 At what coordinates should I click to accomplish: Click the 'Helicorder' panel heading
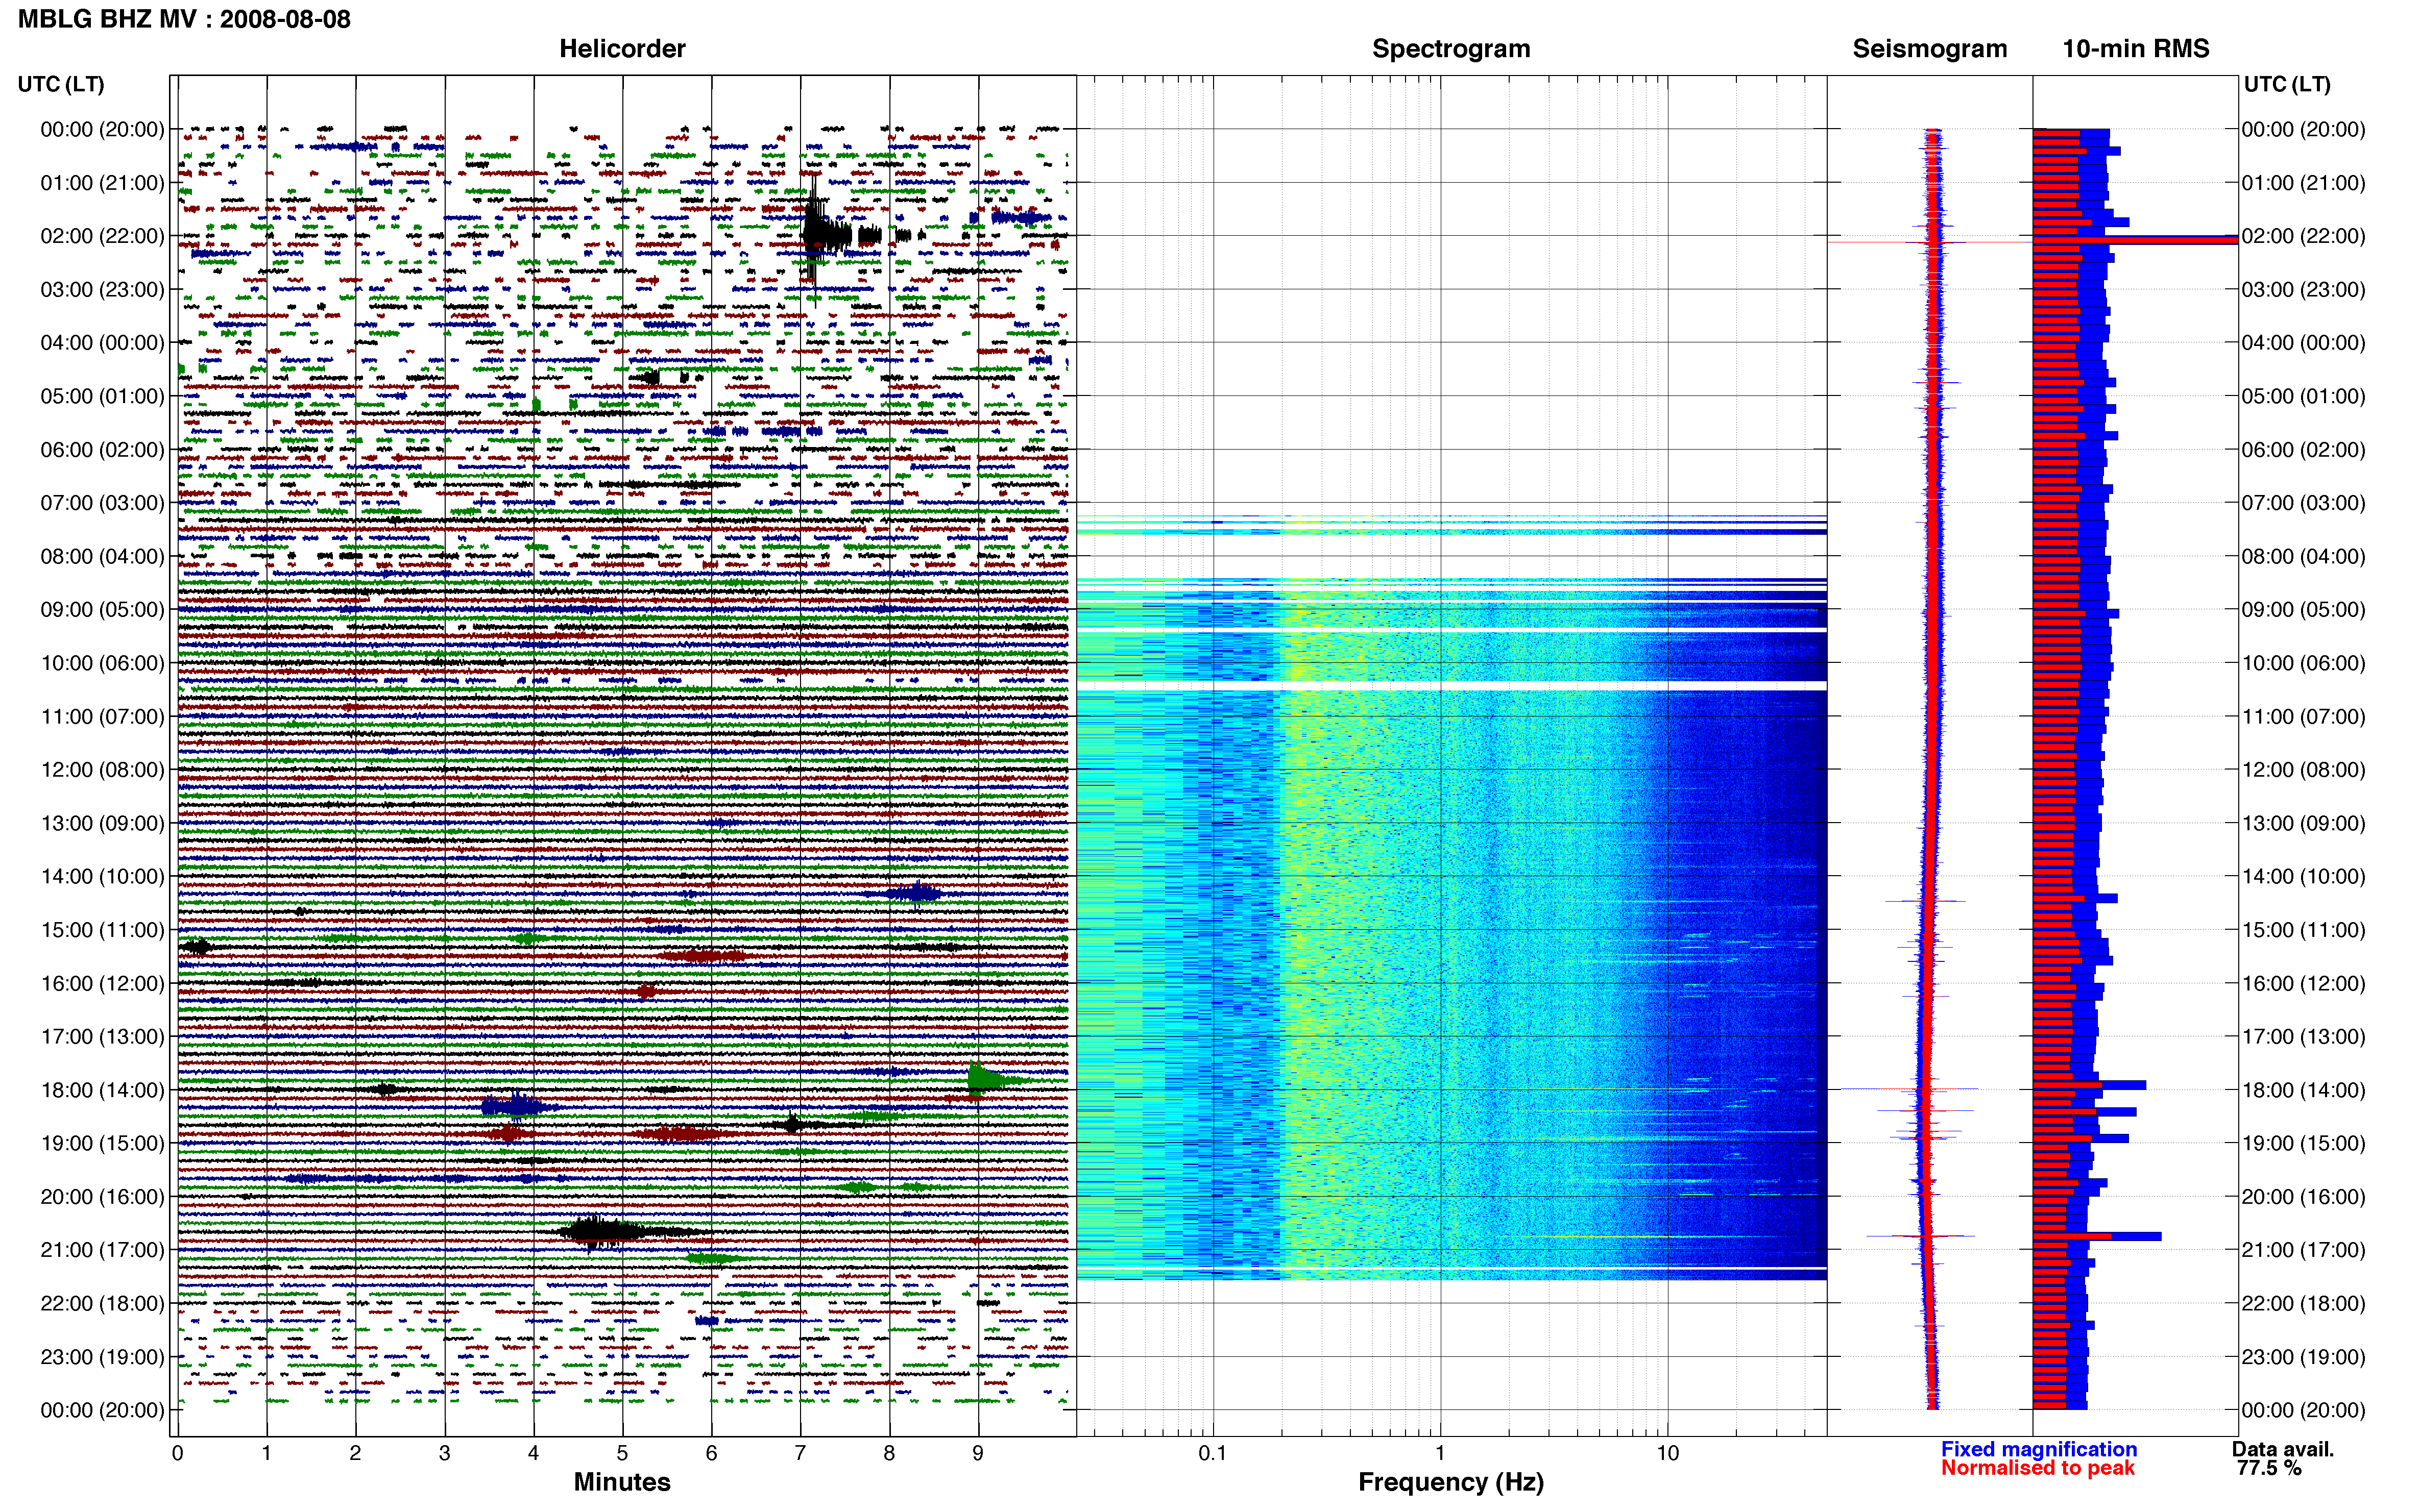click(x=622, y=49)
